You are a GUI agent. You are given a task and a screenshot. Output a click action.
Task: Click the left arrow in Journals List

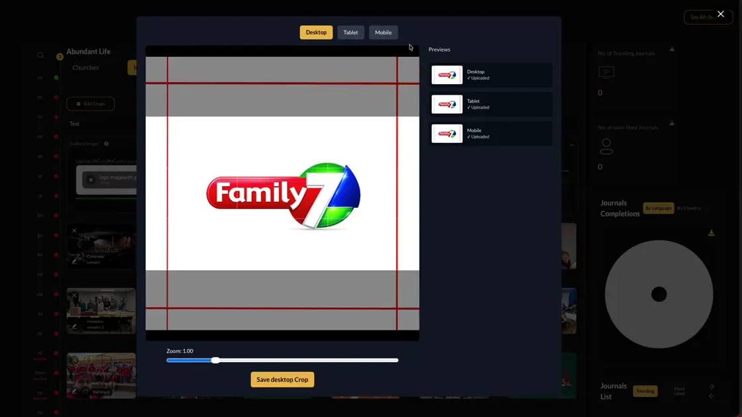pos(712,396)
